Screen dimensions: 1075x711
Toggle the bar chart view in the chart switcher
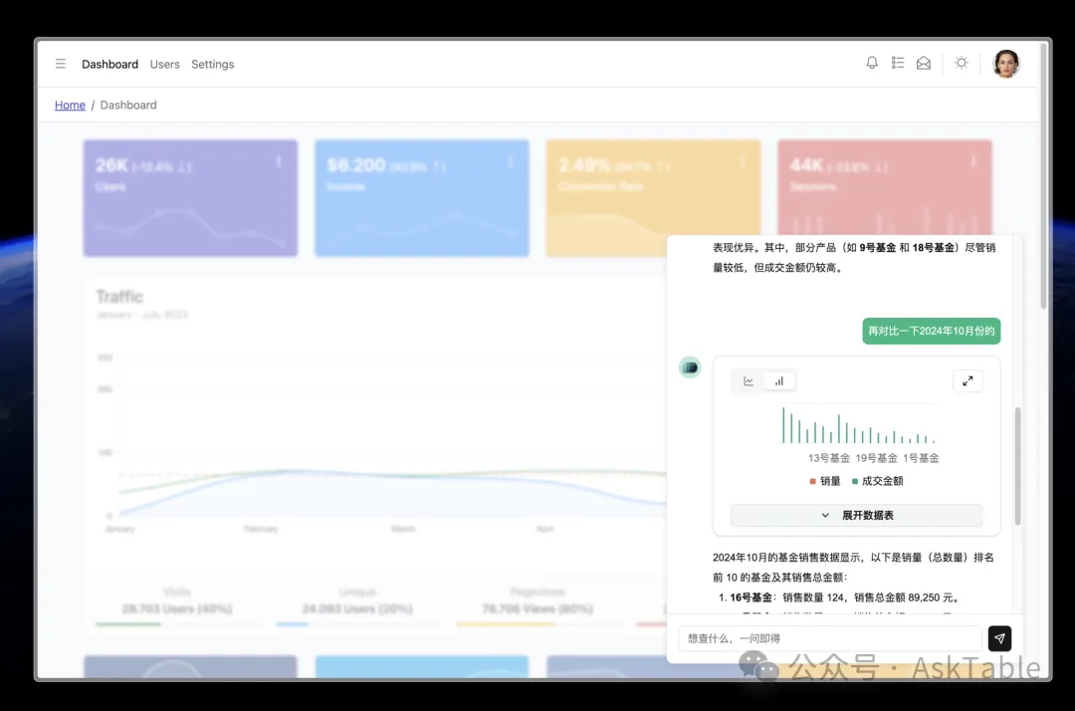coord(779,380)
